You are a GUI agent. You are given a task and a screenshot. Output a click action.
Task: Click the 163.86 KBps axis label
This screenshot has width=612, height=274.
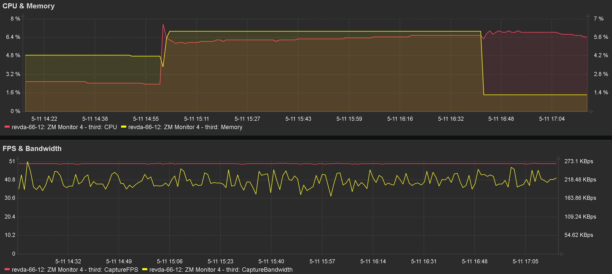tap(580, 198)
